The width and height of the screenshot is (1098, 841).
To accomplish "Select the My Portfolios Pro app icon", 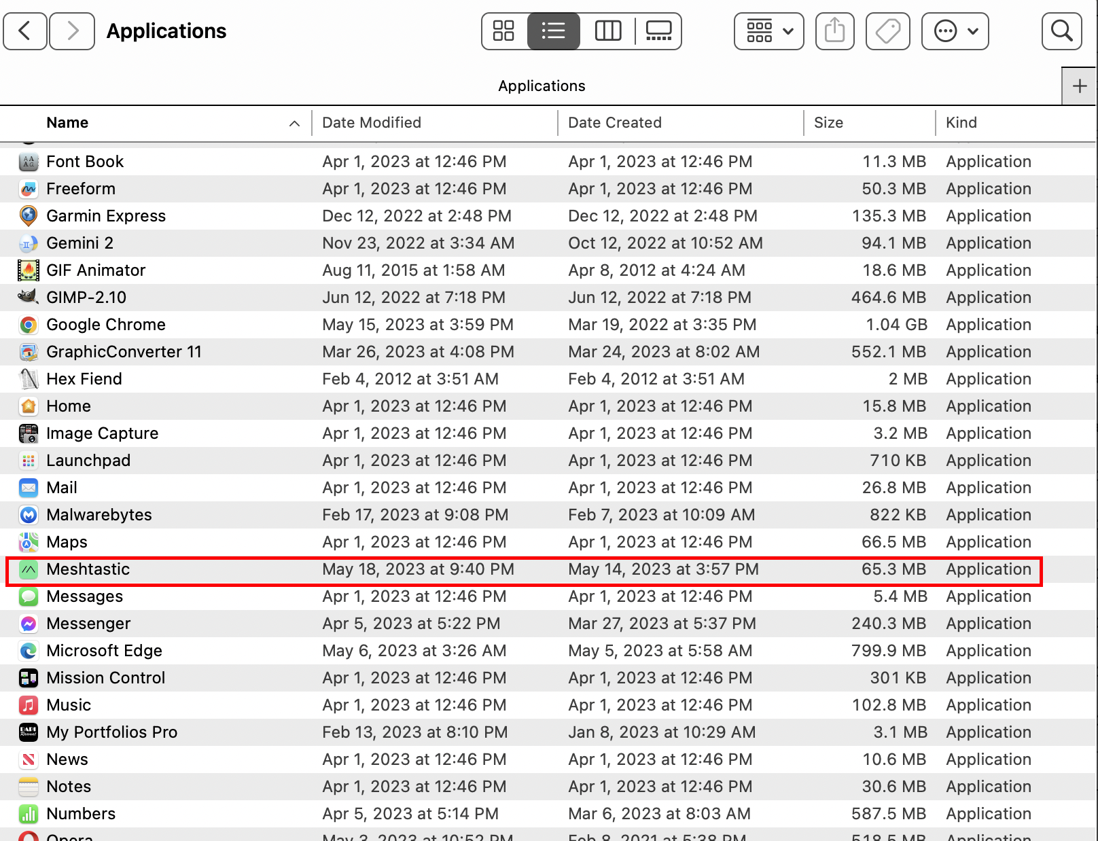I will tap(29, 732).
